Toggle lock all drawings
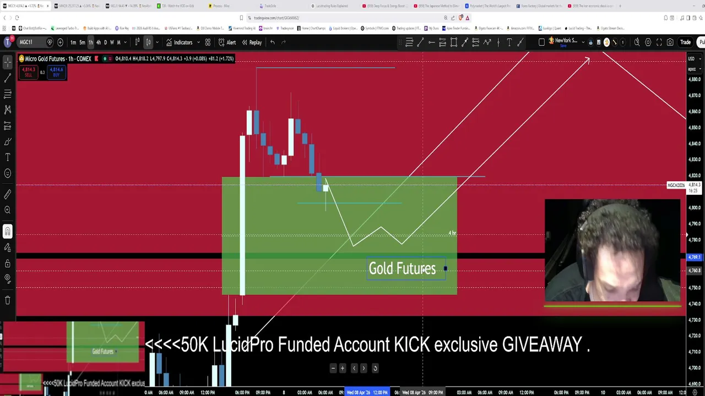Screen dimensions: 705x396 click(8, 263)
